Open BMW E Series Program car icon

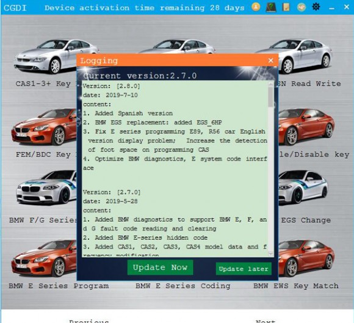click(x=44, y=259)
